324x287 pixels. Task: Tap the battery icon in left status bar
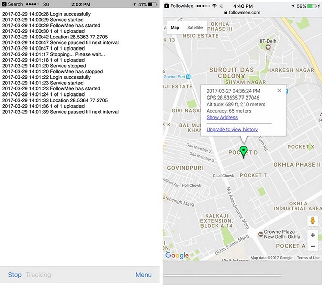pyautogui.click(x=153, y=4)
